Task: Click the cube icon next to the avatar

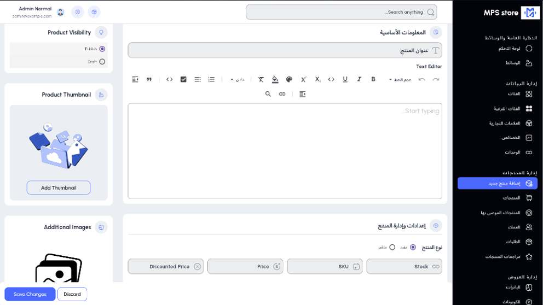Action: [x=94, y=12]
